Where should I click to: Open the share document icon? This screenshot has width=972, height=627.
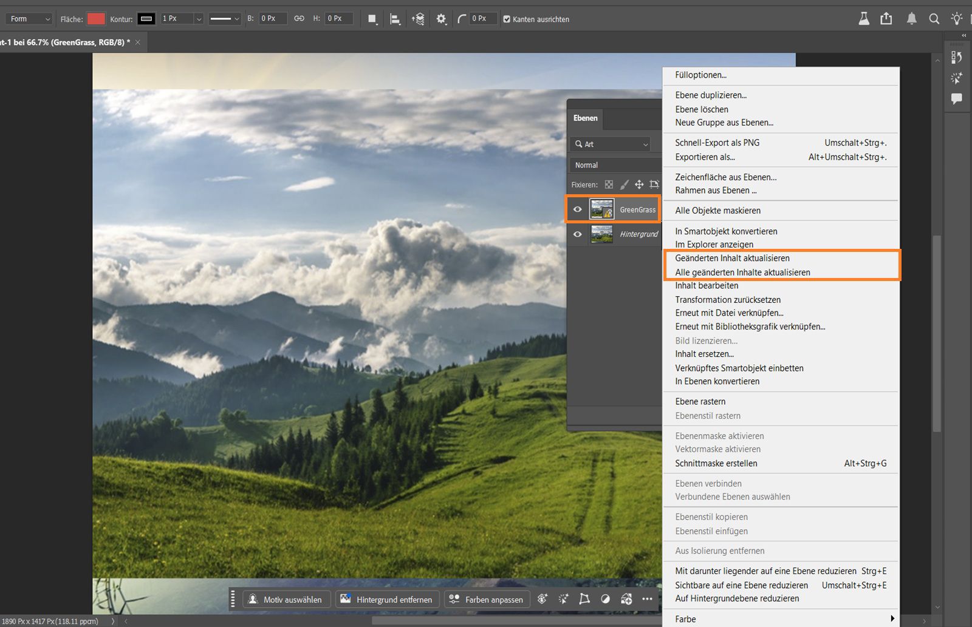pyautogui.click(x=886, y=19)
